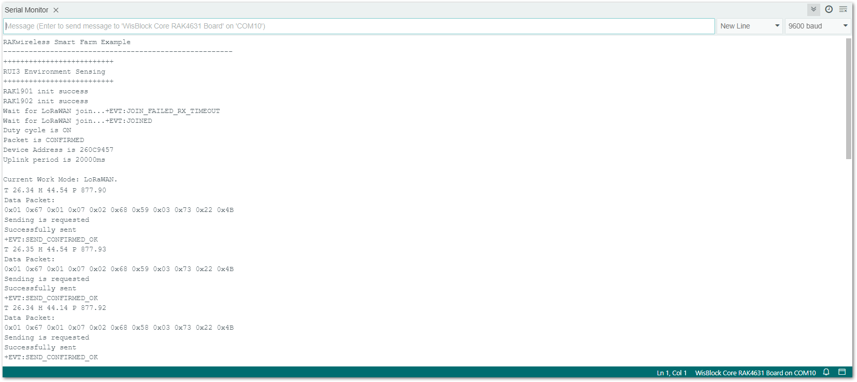Click 'Packet is CONFIRMED' line
The width and height of the screenshot is (857, 382).
44,140
